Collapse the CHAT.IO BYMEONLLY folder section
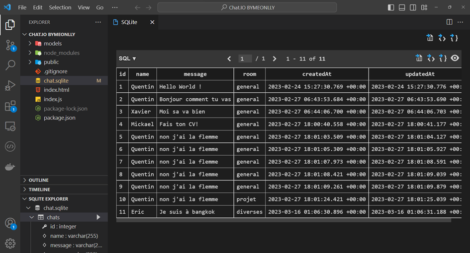The image size is (470, 253). [64, 34]
